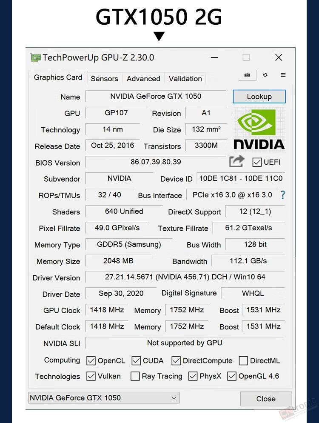Select the Graphics Card tab
Image resolution: width=319 pixels, height=423 pixels.
(58, 77)
